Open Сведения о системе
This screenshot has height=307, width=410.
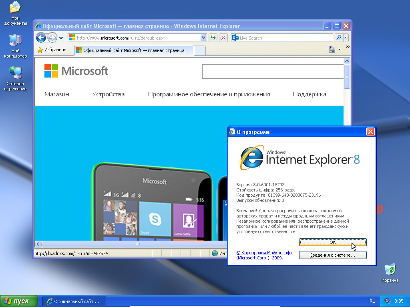333,255
